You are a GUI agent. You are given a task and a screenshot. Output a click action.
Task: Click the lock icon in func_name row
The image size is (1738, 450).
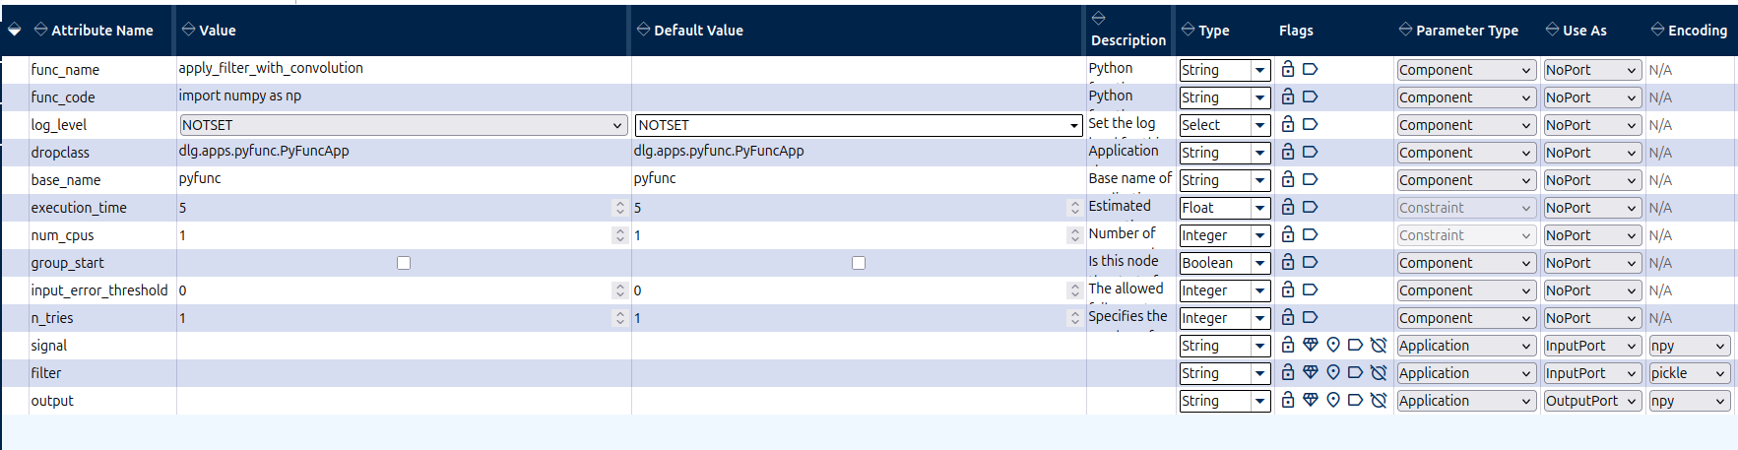pos(1287,69)
